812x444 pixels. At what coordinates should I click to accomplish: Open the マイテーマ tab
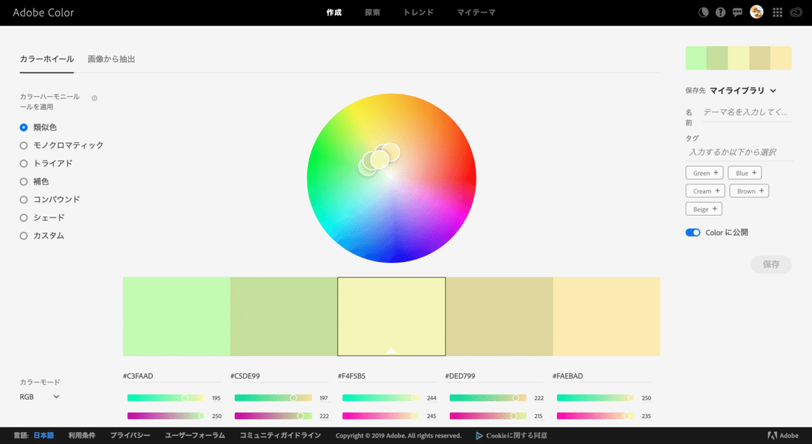476,12
